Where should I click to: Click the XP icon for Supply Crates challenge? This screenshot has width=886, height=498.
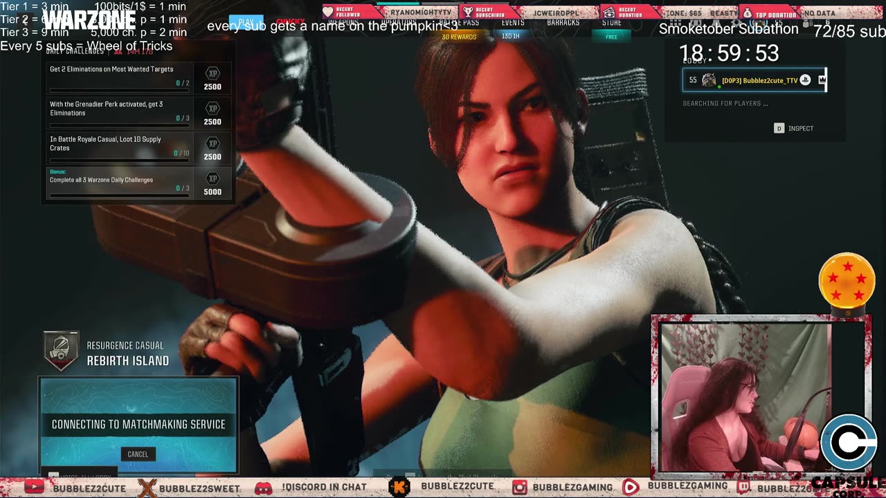pyautogui.click(x=213, y=144)
